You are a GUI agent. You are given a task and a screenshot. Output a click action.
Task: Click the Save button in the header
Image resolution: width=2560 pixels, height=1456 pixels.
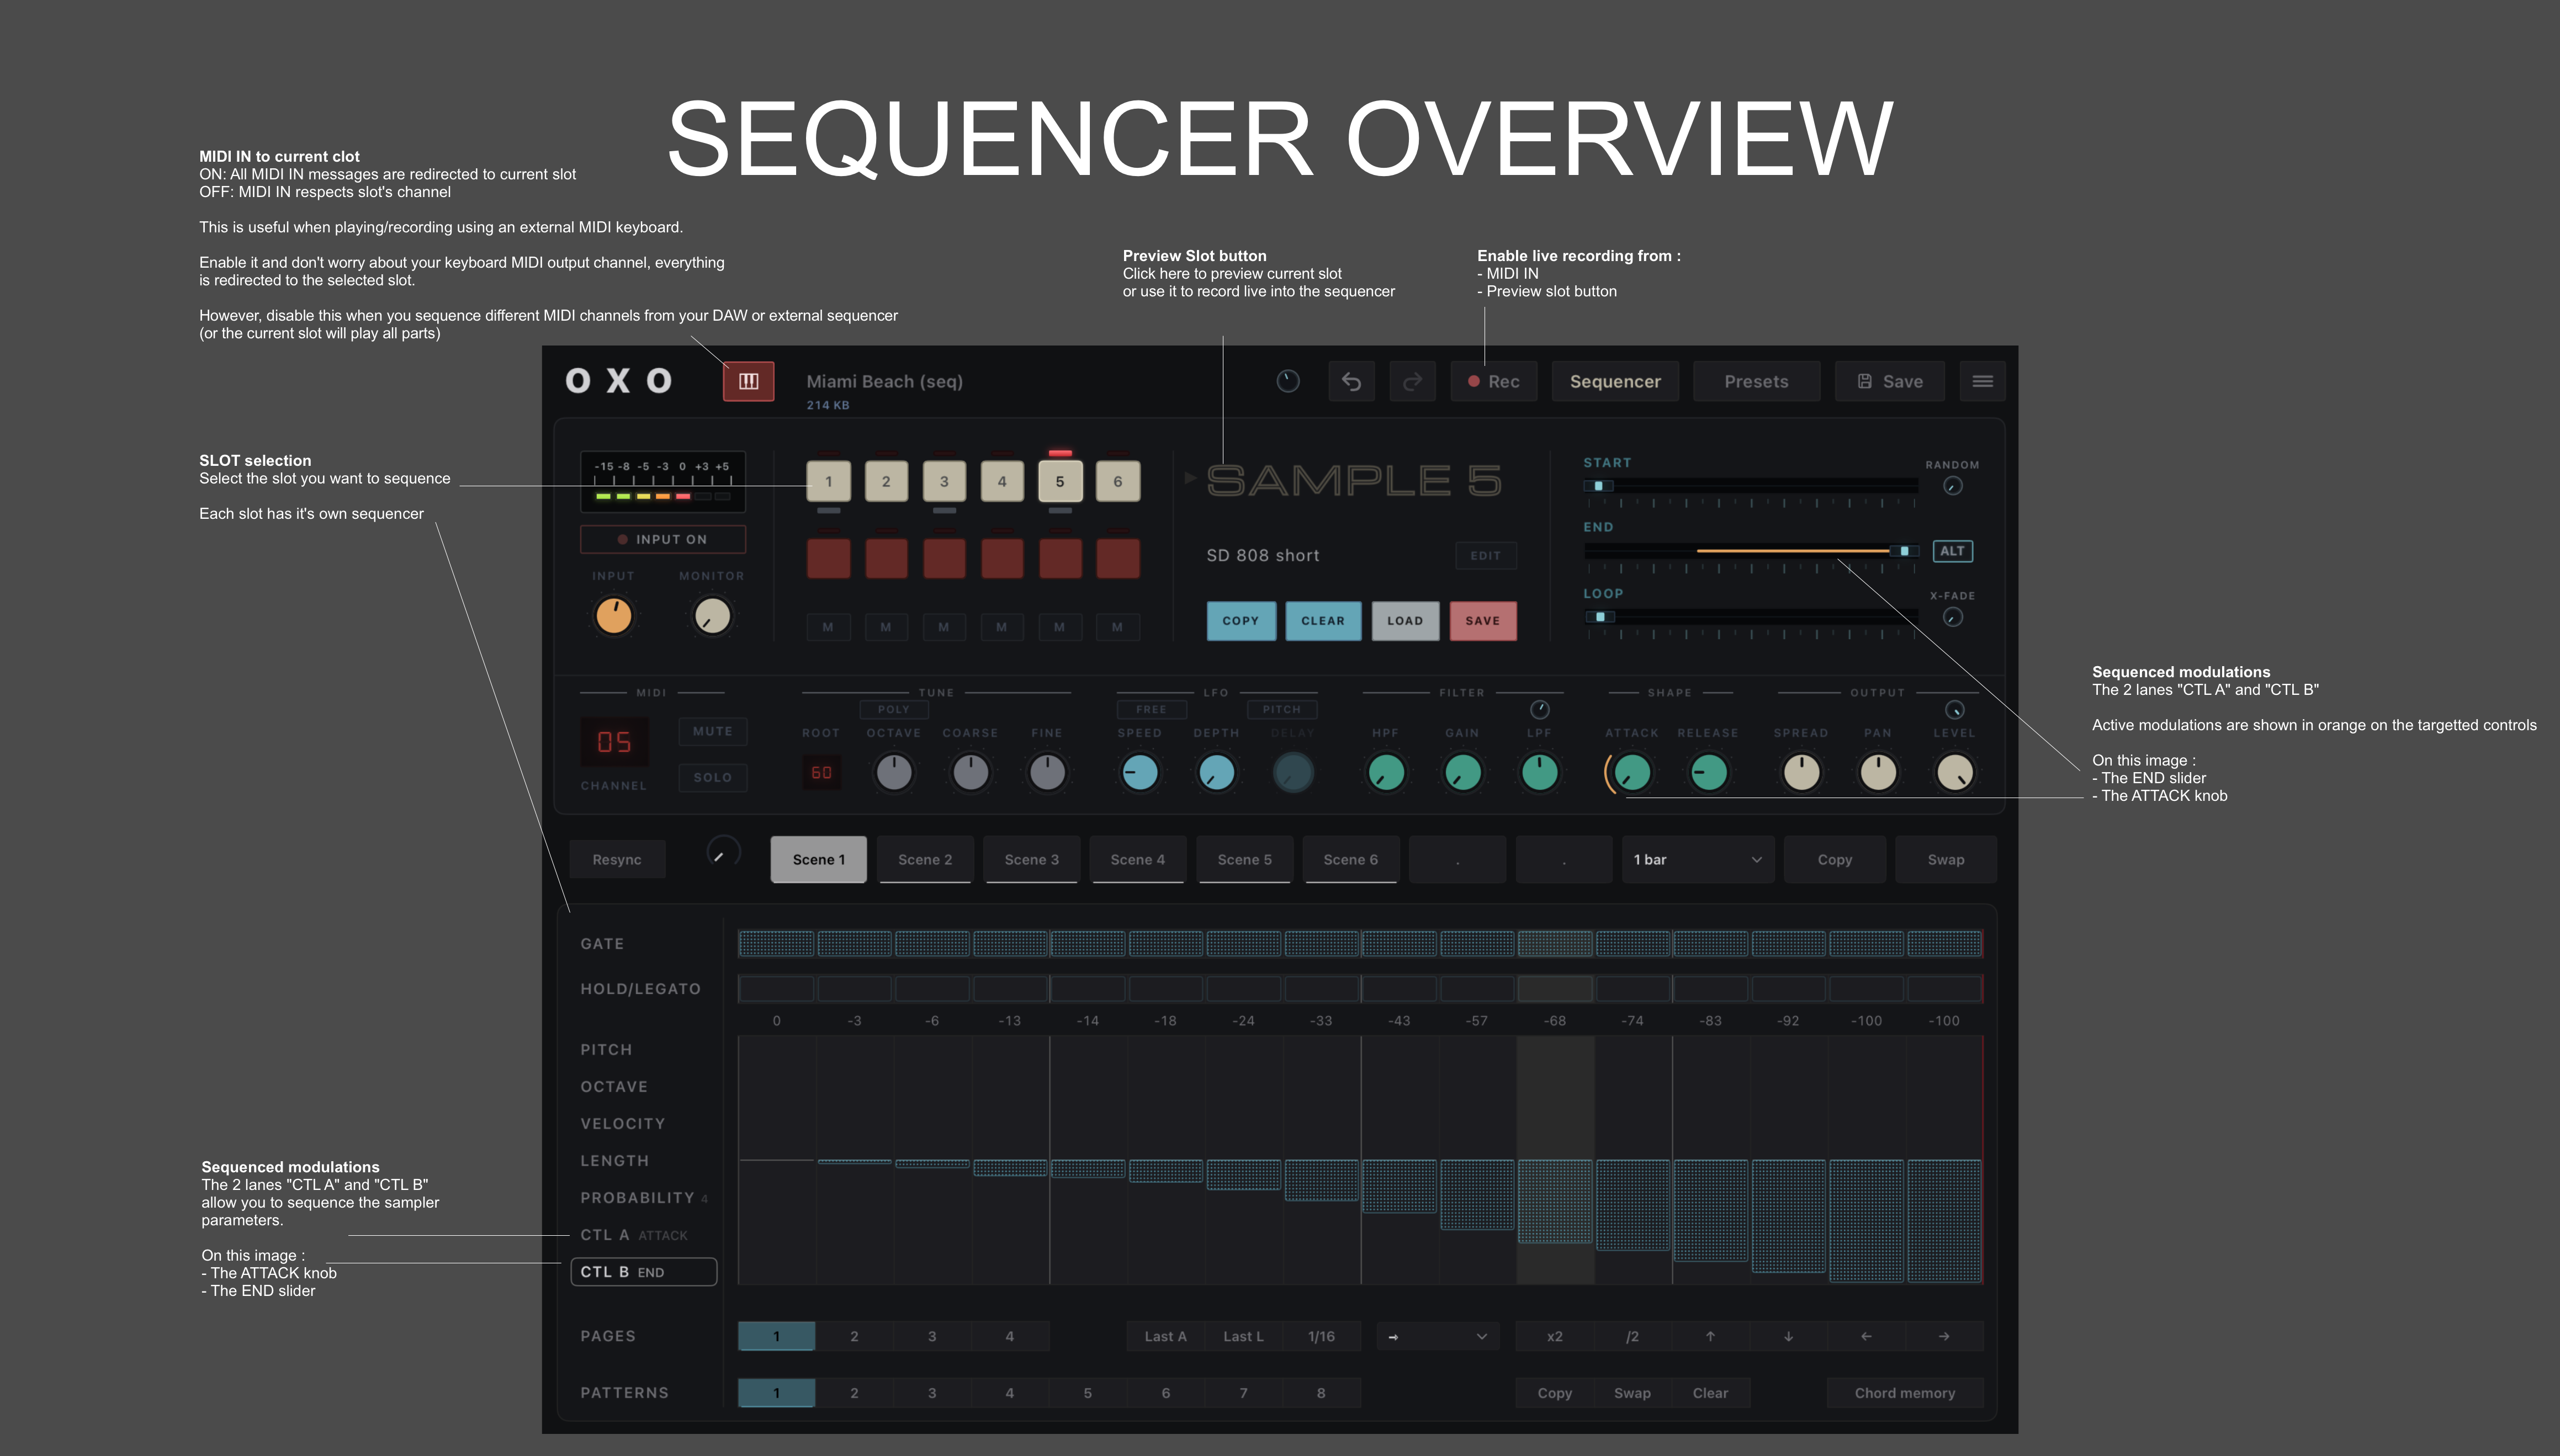(1890, 381)
